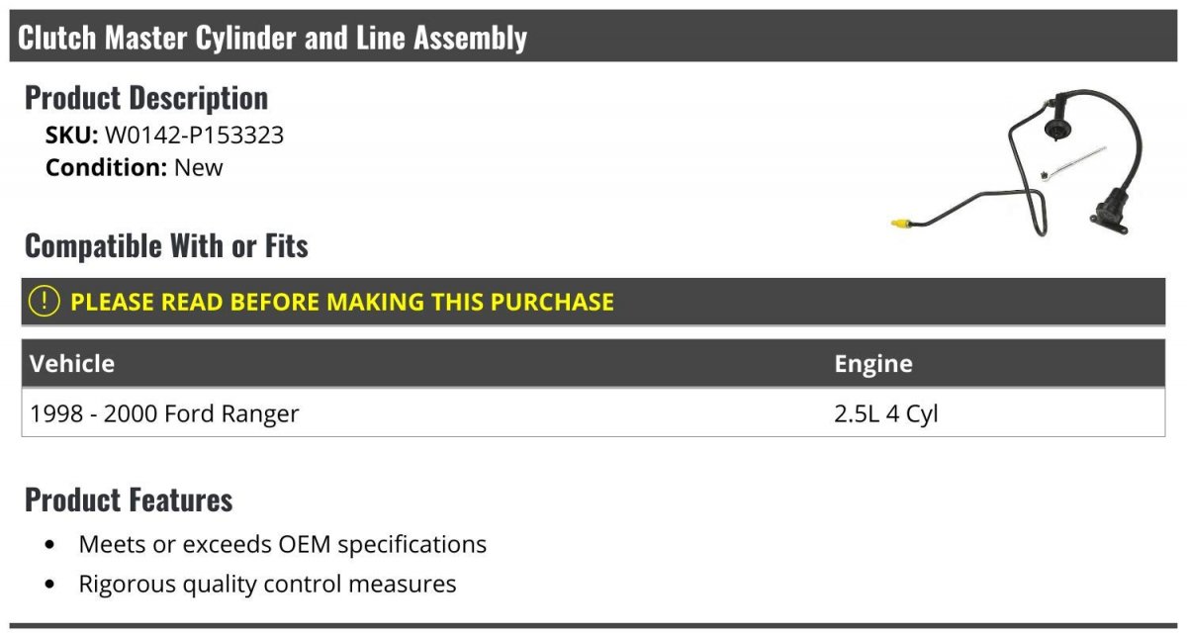Click the yellow fitting on the product image
The width and height of the screenshot is (1187, 638).
(899, 225)
